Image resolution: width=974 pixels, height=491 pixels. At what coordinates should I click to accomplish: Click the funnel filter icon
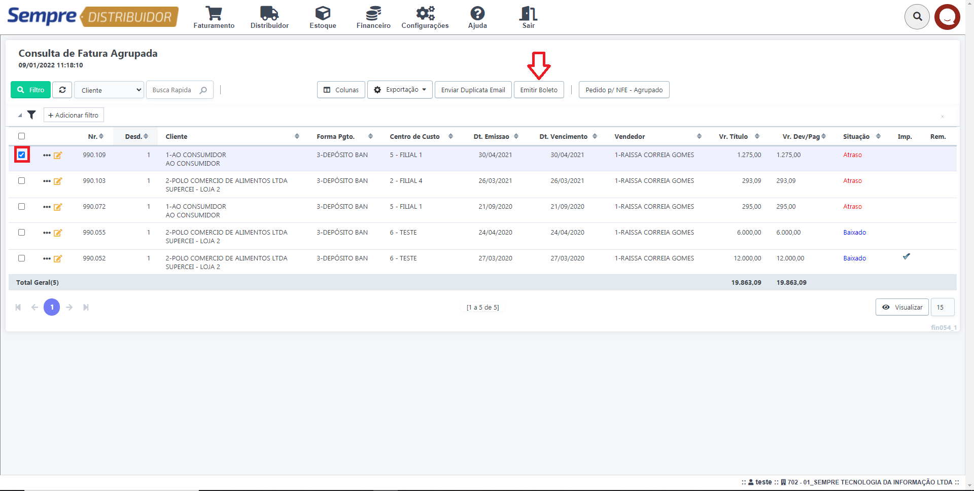tap(31, 115)
